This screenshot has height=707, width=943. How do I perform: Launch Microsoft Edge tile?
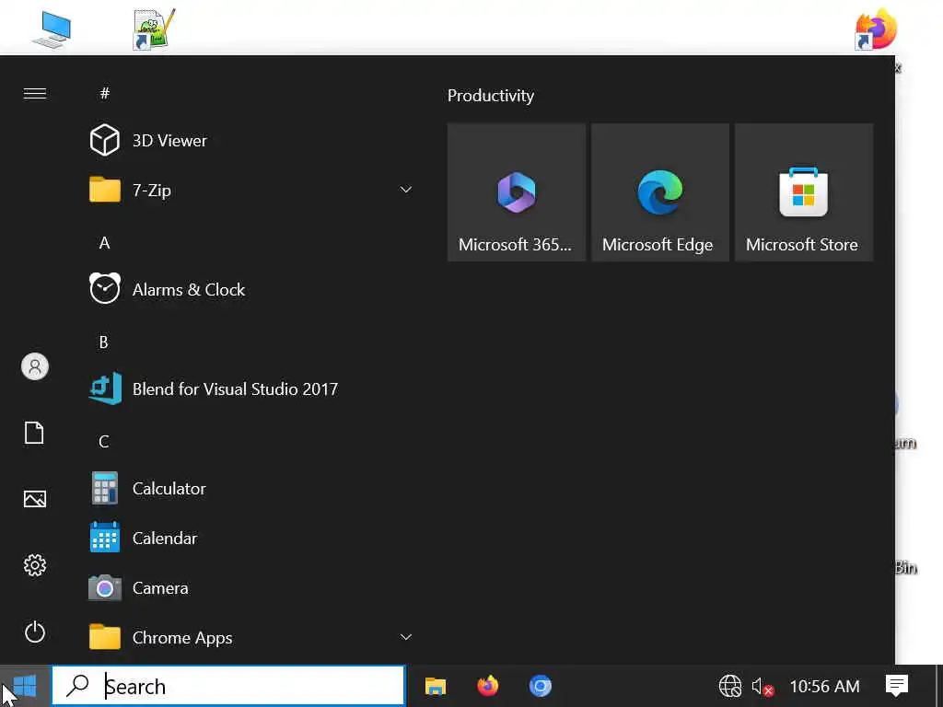click(x=659, y=192)
